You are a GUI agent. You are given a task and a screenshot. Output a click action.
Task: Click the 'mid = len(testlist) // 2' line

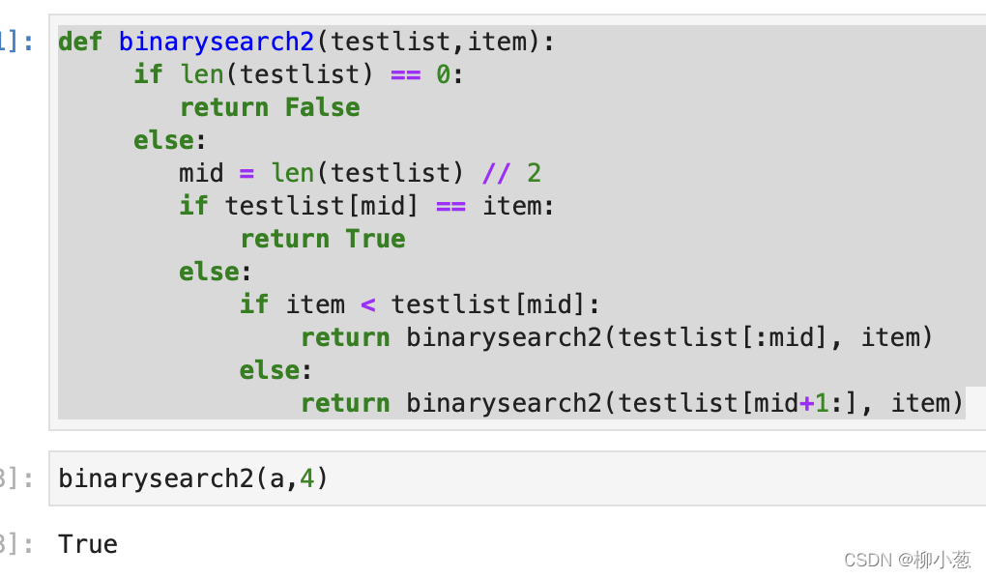tap(360, 173)
